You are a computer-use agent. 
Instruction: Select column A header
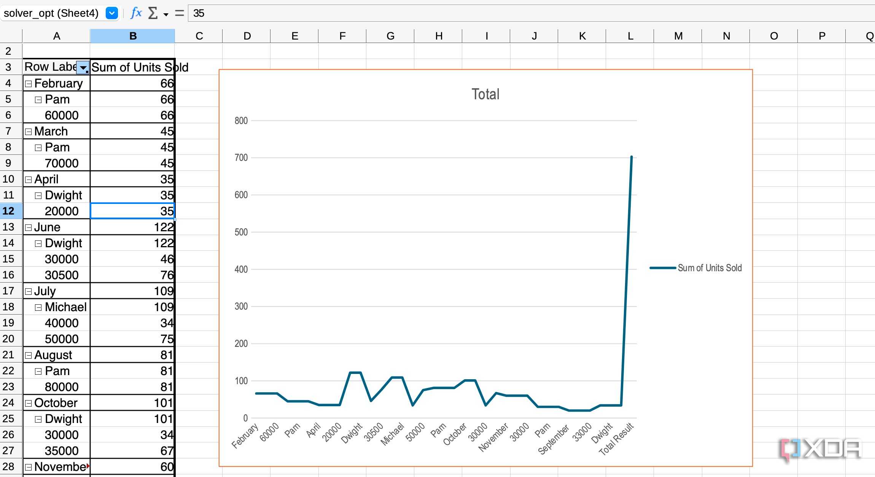point(56,36)
